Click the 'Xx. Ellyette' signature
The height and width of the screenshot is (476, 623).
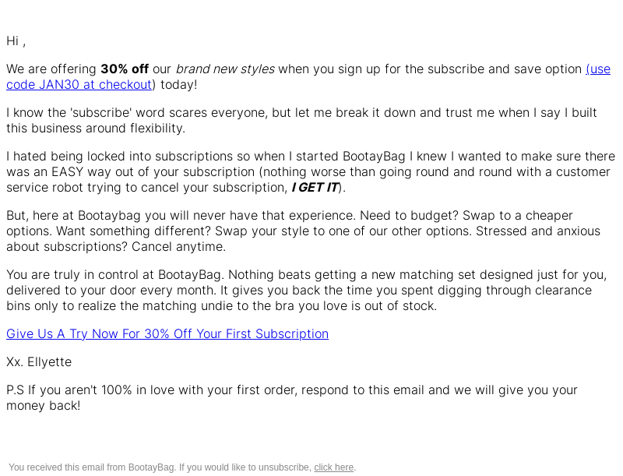(x=39, y=362)
